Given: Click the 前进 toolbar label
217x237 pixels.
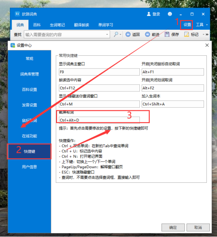Looking at the screenshot, I should (x=156, y=34).
